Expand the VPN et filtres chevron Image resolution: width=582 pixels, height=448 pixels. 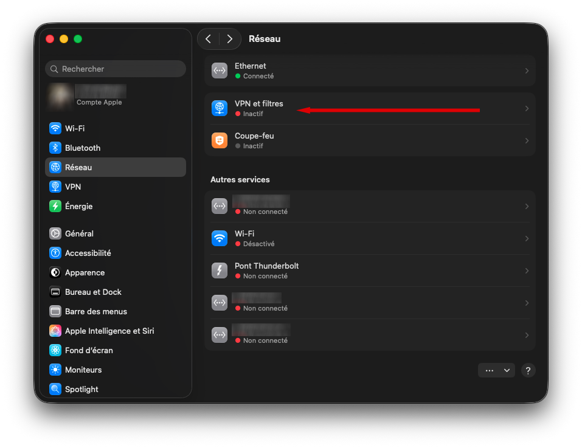pyautogui.click(x=527, y=109)
